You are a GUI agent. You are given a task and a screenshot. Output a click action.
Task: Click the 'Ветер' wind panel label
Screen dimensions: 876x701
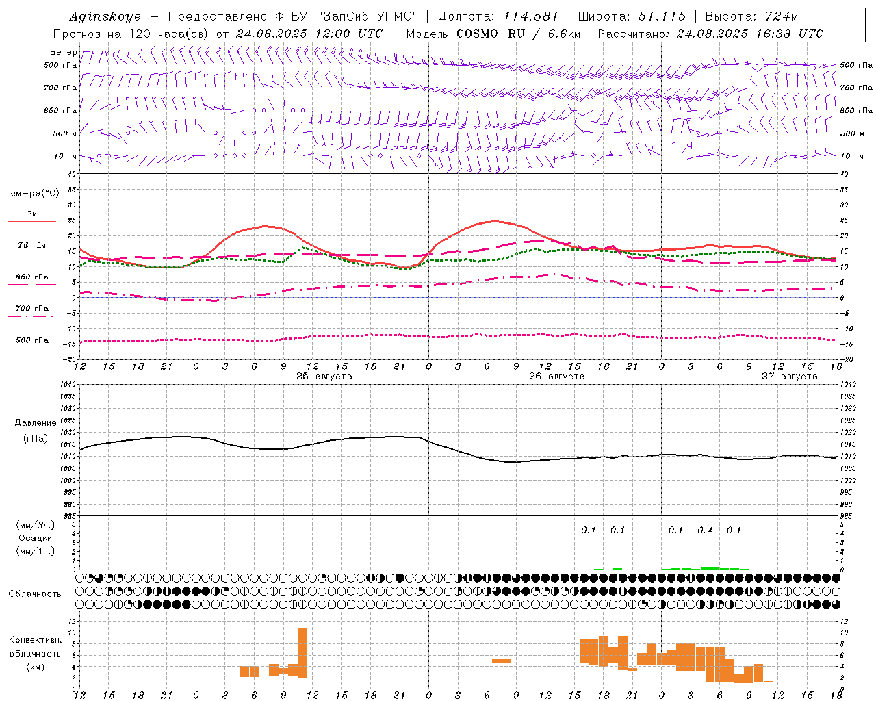(x=63, y=52)
